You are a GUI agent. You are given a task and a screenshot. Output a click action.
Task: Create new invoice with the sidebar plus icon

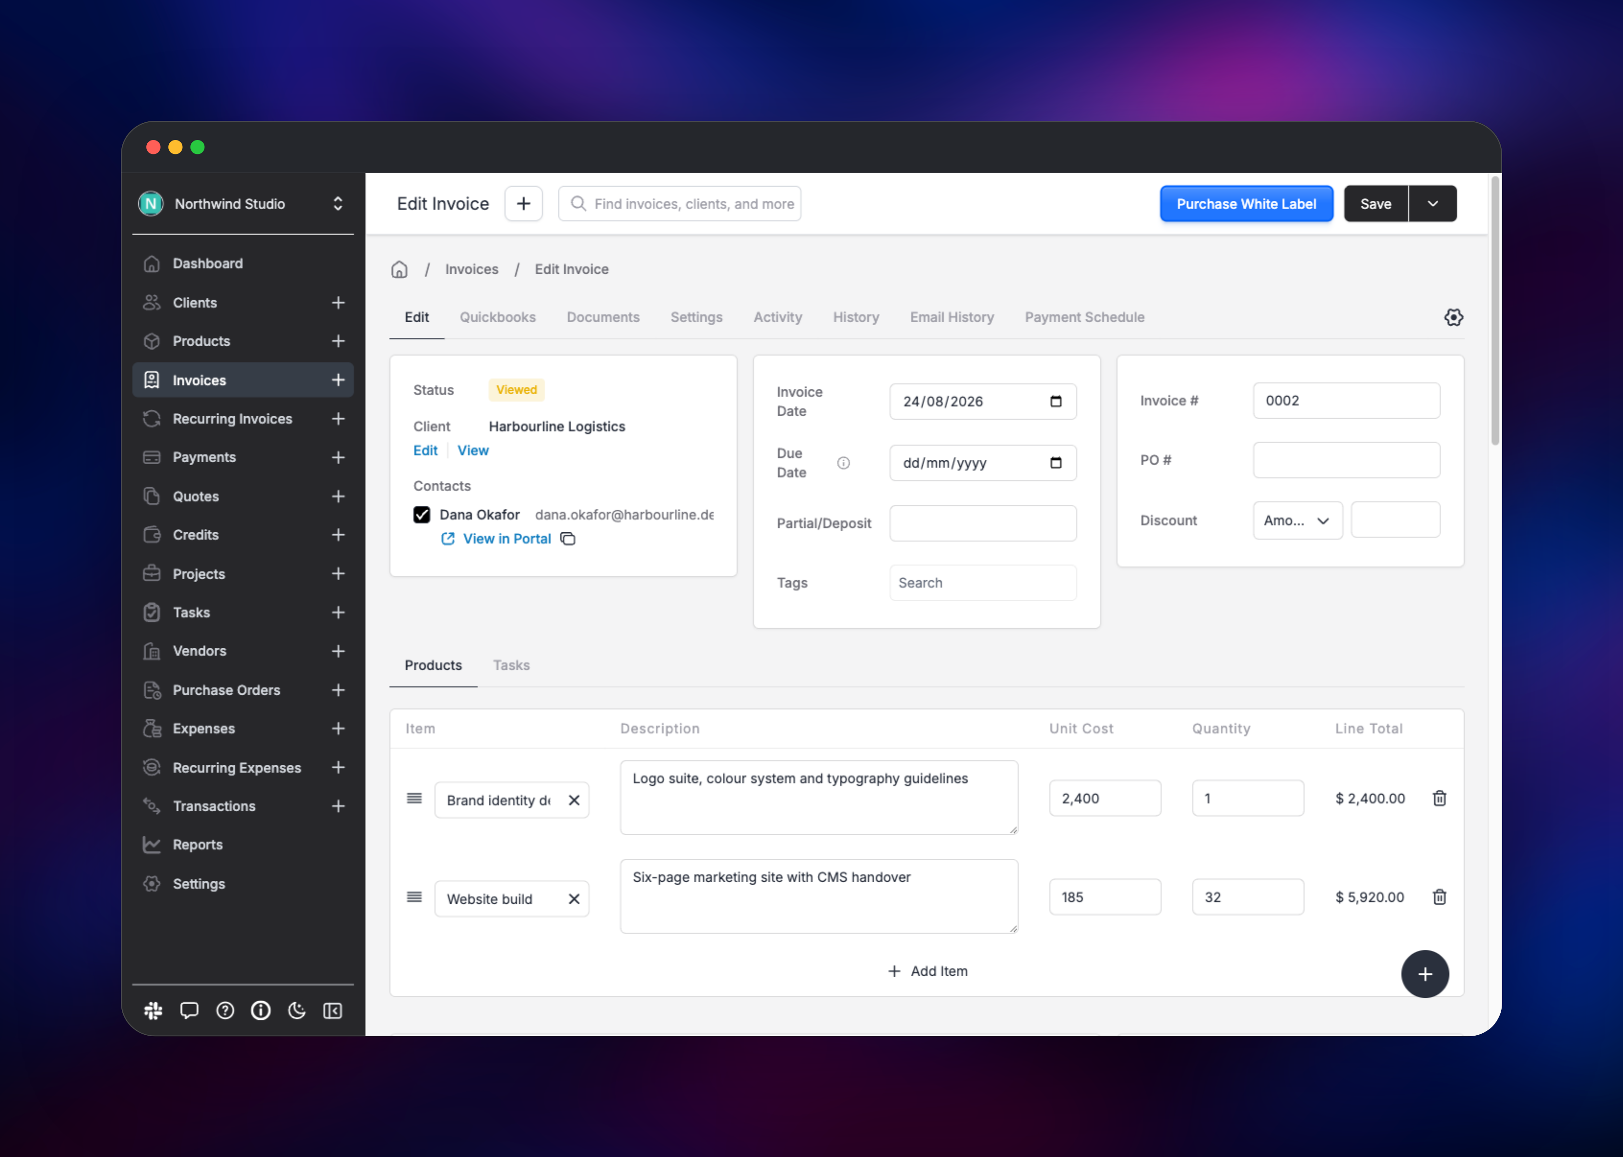[x=338, y=380]
